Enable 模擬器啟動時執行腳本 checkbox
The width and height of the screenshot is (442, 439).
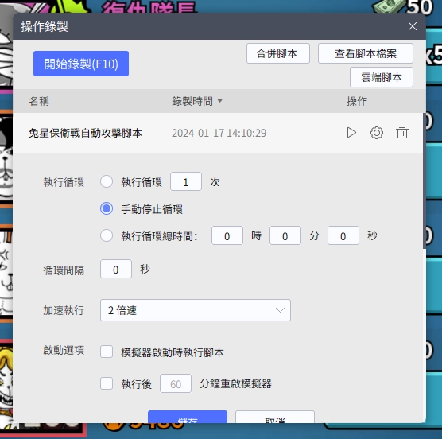click(107, 352)
